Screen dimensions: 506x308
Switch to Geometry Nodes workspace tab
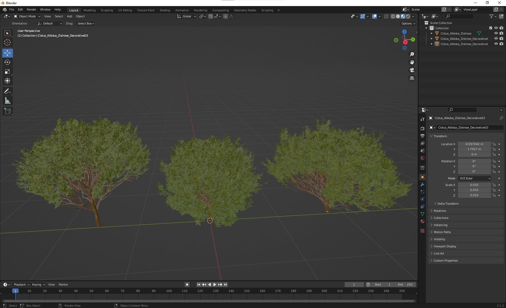(x=245, y=10)
